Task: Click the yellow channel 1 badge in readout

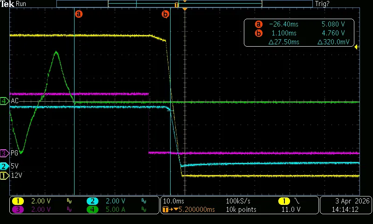Action: (18, 201)
